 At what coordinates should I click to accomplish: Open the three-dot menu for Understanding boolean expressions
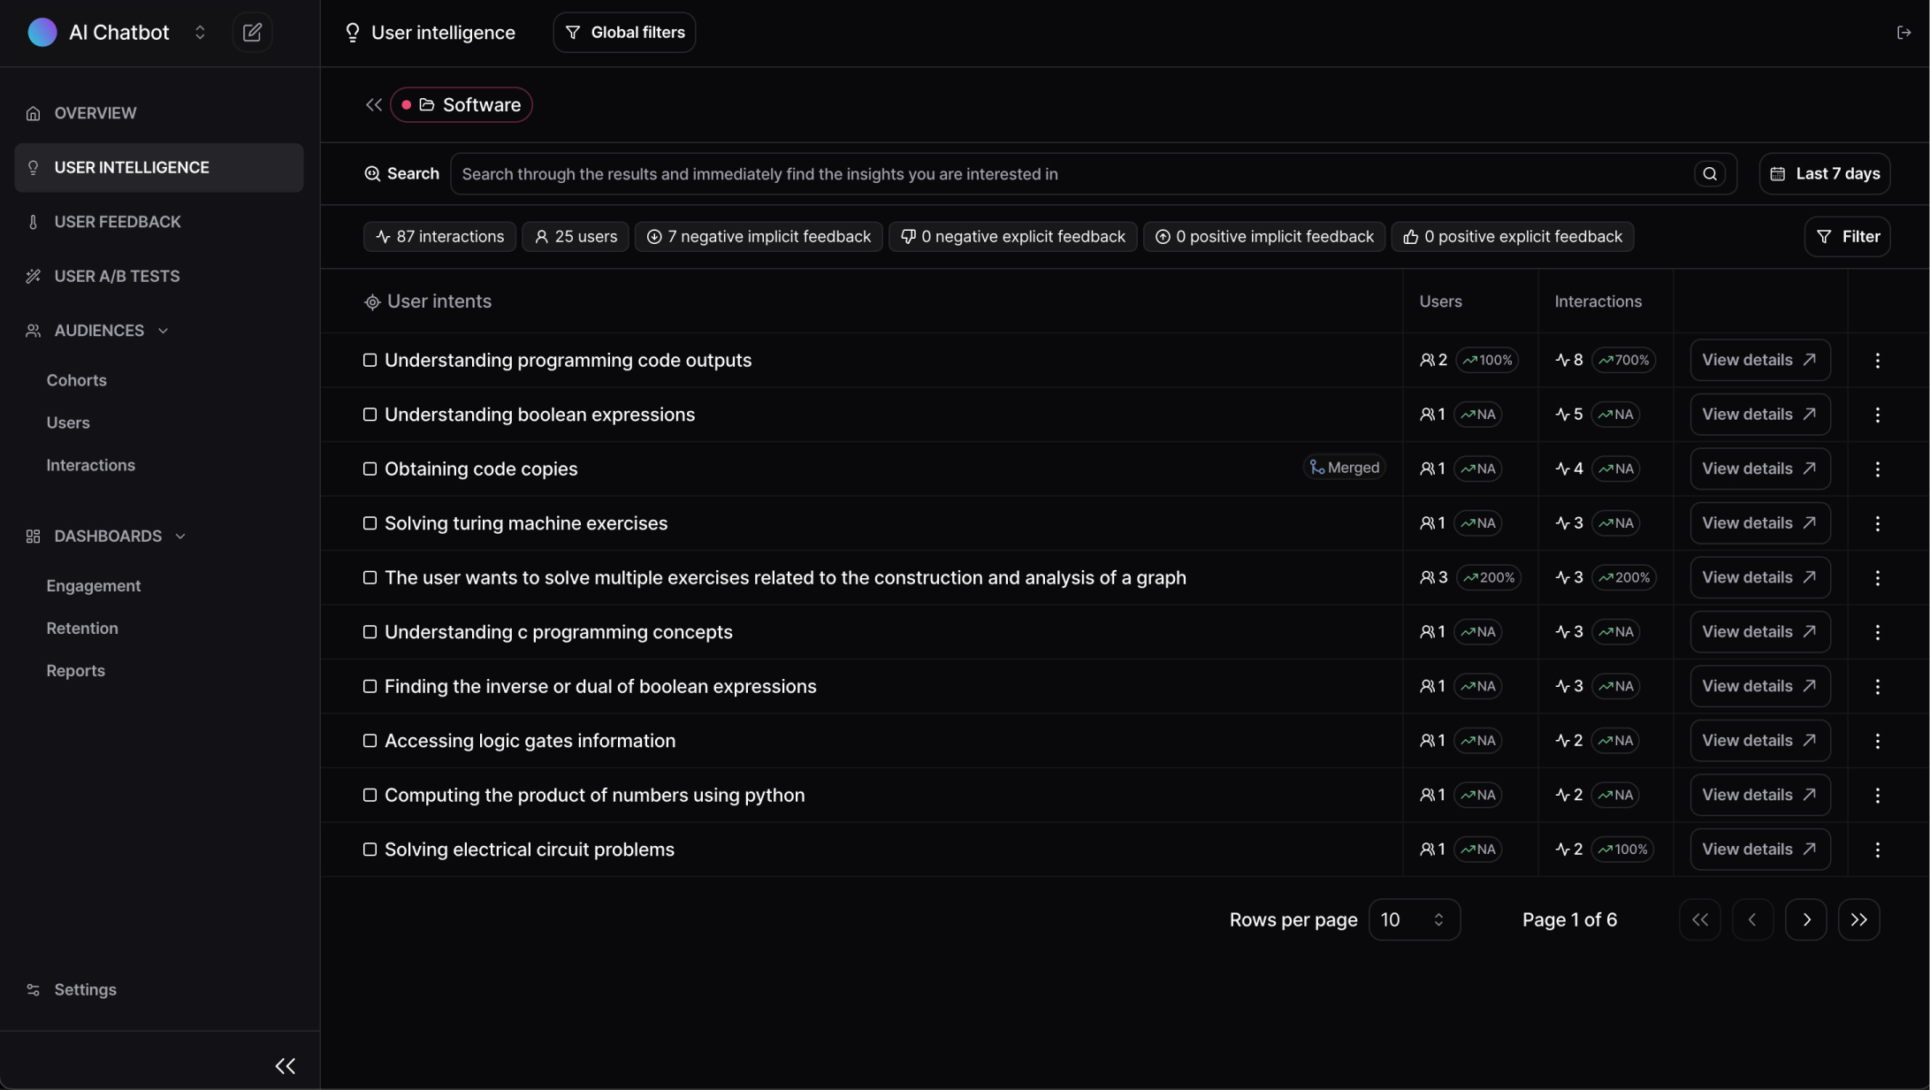coord(1877,415)
